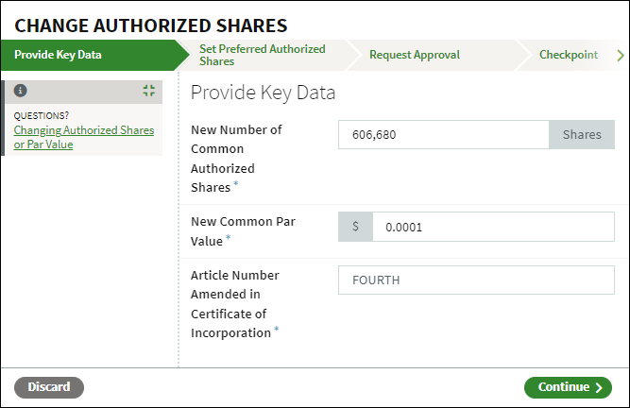The height and width of the screenshot is (408, 630).
Task: Jump to the Checkpoint step
Action: (x=568, y=55)
